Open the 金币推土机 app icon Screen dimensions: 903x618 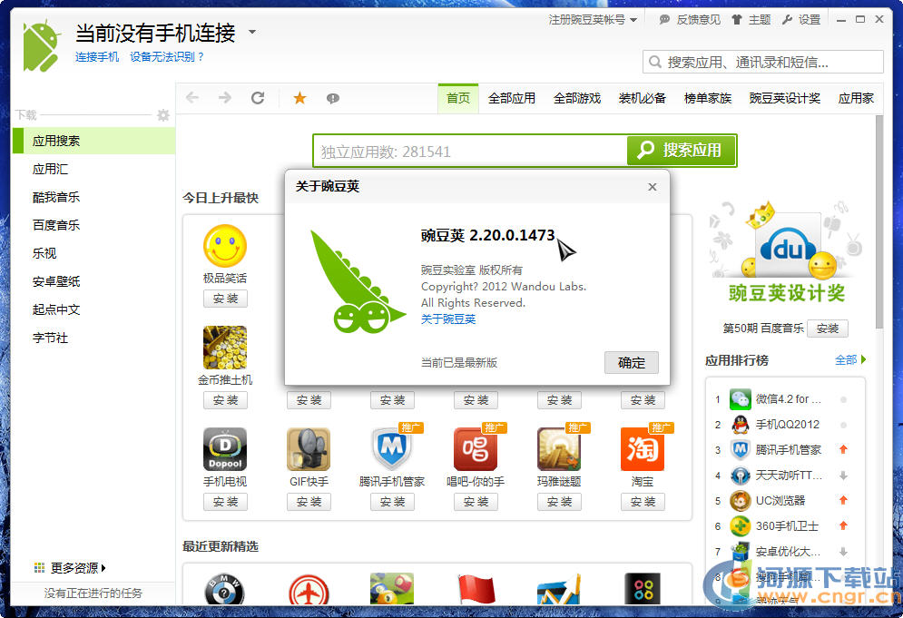[225, 348]
